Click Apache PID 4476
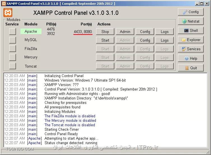The width and height of the screenshot is (211, 155). coord(51,29)
